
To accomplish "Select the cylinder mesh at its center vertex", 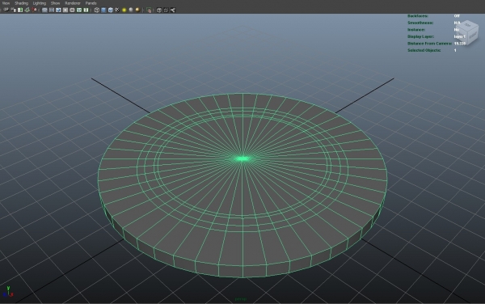I will click(x=242, y=158).
